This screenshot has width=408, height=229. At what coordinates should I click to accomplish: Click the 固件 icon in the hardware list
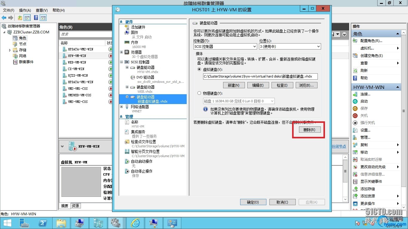coord(127,33)
